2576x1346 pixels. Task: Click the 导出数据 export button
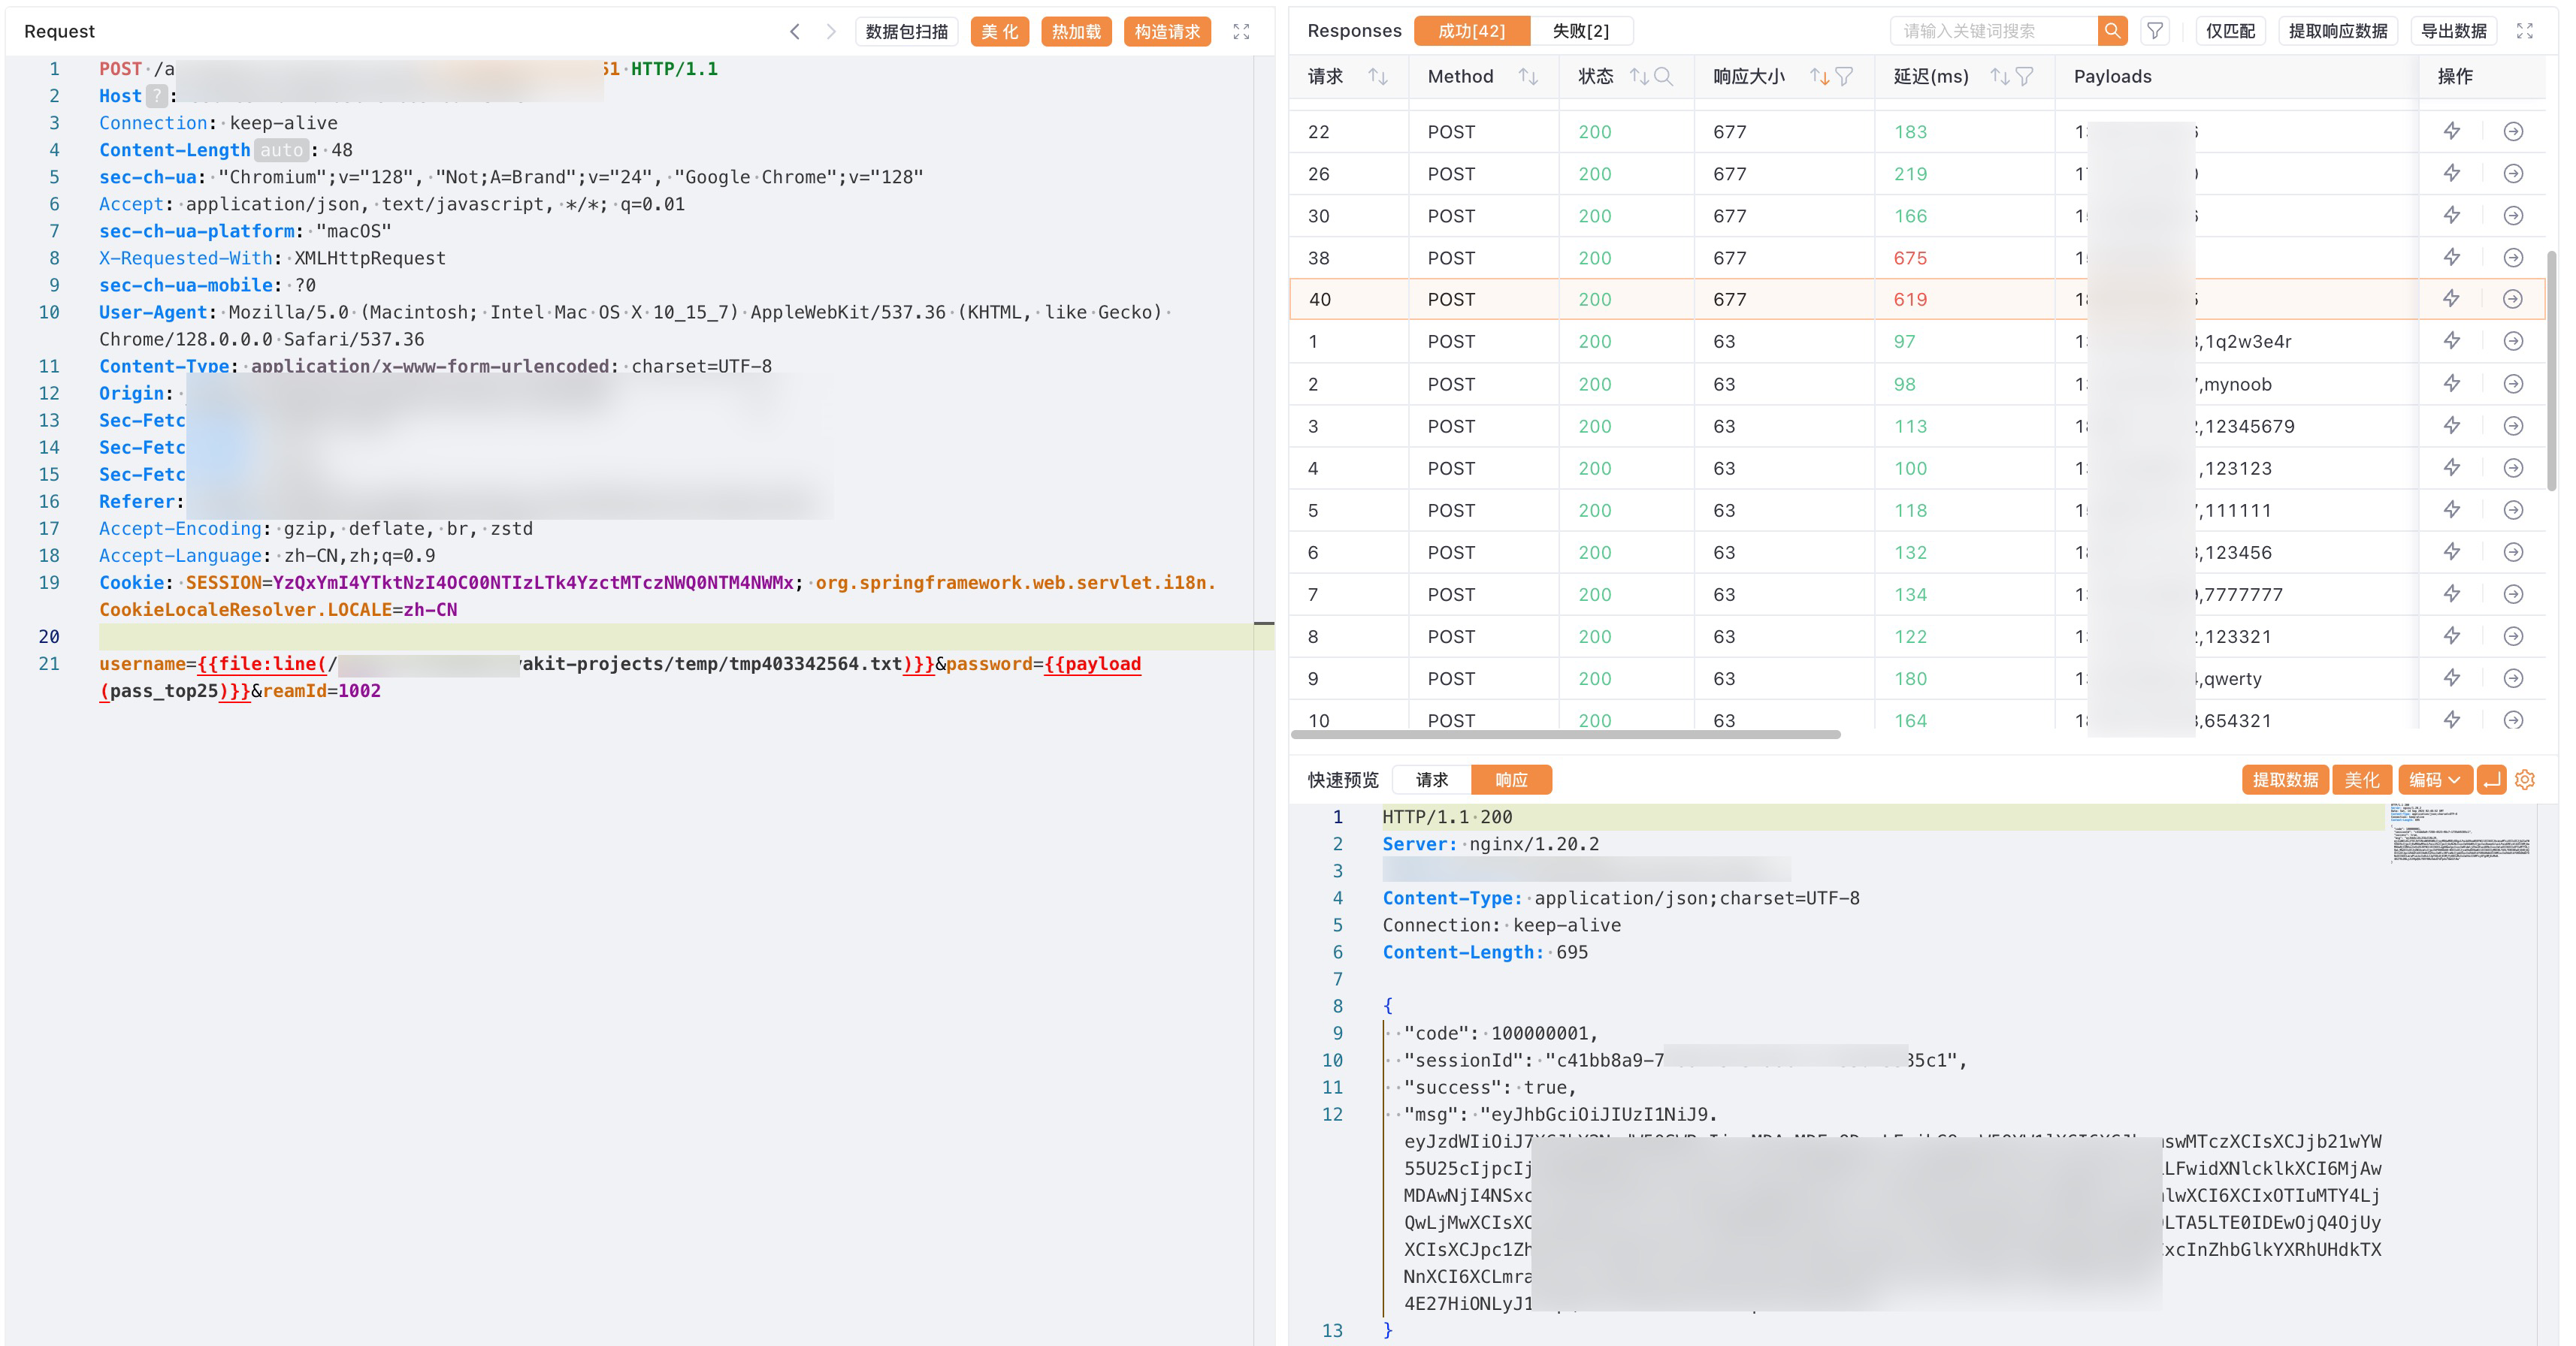click(2453, 31)
